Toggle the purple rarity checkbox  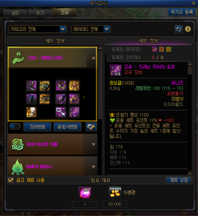click(155, 49)
